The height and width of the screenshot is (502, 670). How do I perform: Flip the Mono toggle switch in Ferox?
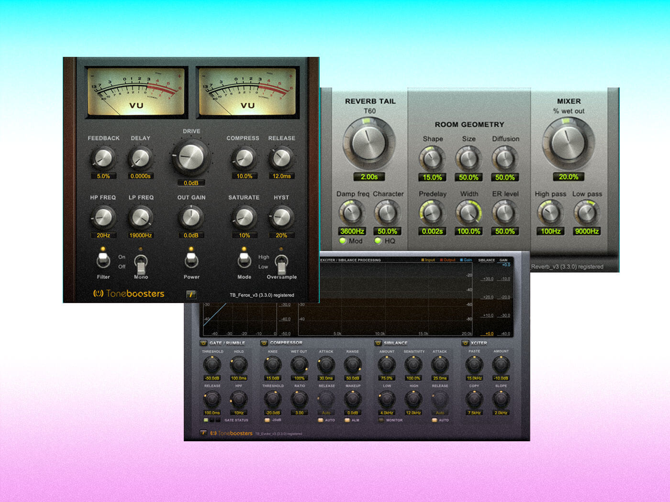coord(141,264)
